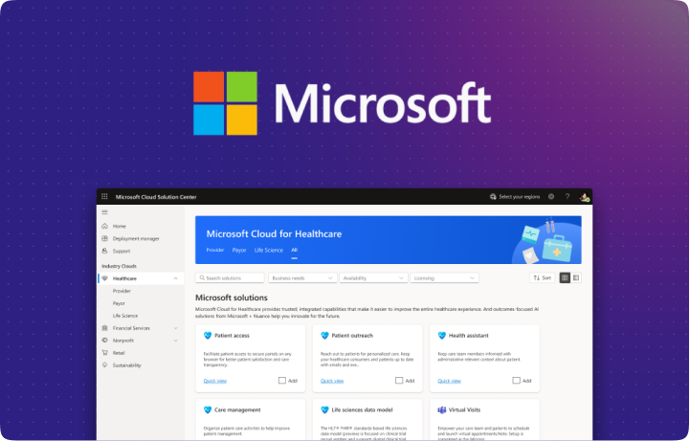Click the Sustainability label in sidebar
Image resolution: width=690 pixels, height=441 pixels.
(x=126, y=365)
